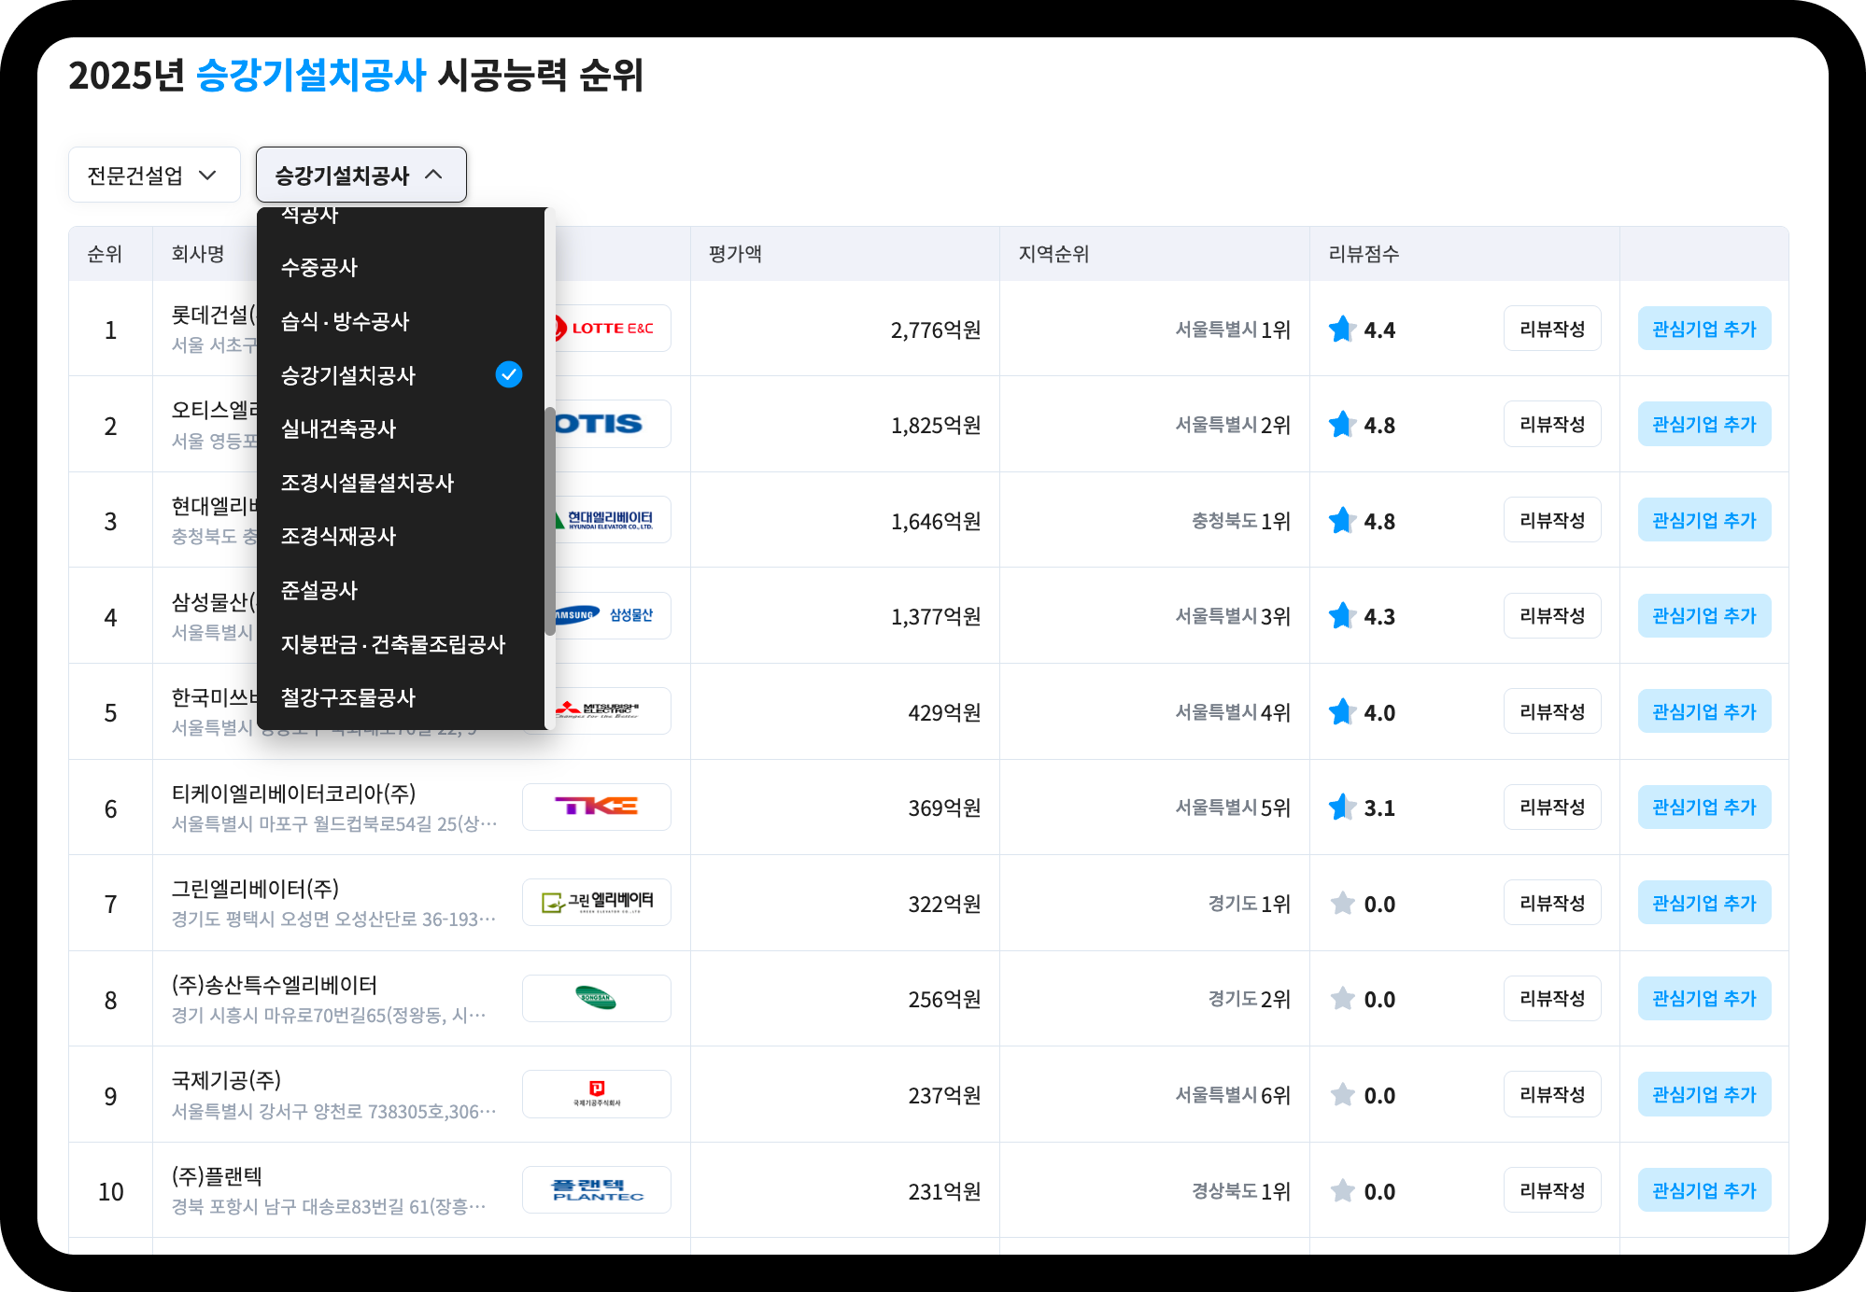The image size is (1866, 1292).
Task: Add rank 1 롯데건설 to 관심기업
Action: (x=1704, y=329)
